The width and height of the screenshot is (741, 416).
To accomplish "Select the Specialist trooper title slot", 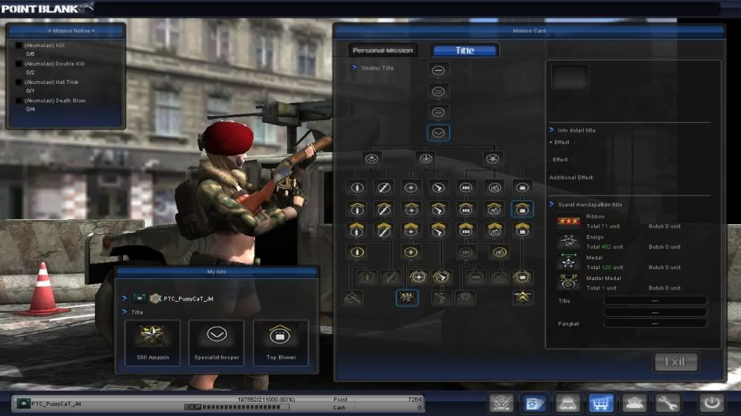I will point(217,343).
